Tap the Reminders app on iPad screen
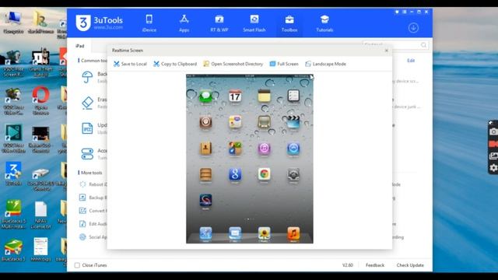Viewport: 498px width, 280px height. click(x=293, y=96)
